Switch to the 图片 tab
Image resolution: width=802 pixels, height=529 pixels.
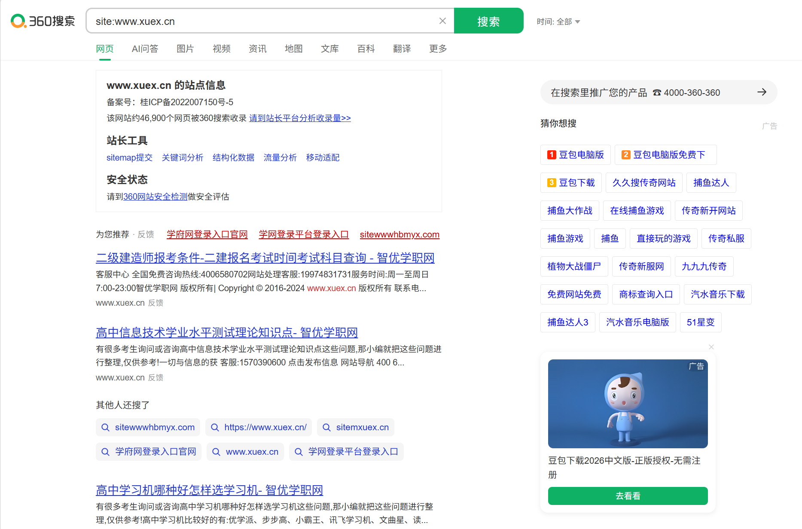186,49
